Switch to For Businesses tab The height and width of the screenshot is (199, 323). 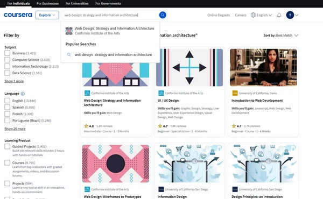tap(47, 4)
